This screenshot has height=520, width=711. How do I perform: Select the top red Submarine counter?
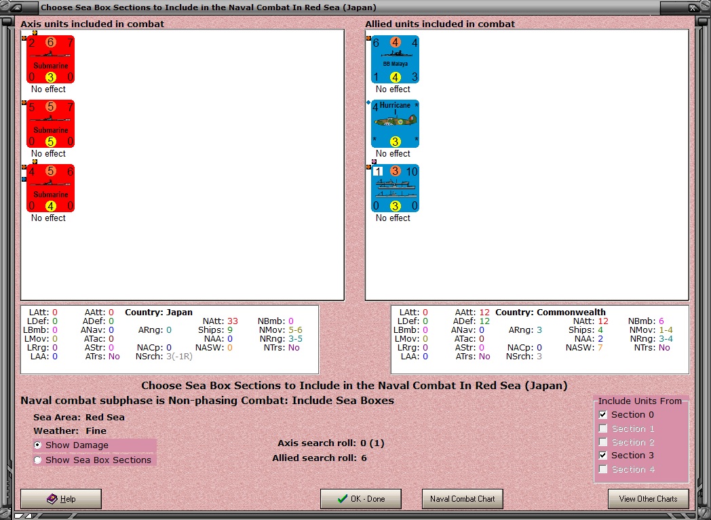pyautogui.click(x=49, y=58)
